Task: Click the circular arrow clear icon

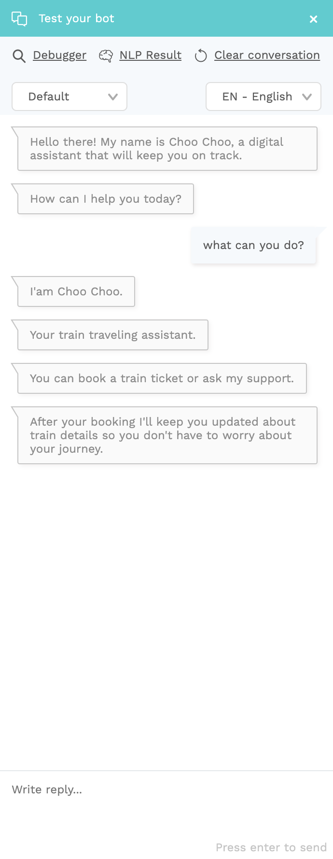Action: pyautogui.click(x=201, y=56)
